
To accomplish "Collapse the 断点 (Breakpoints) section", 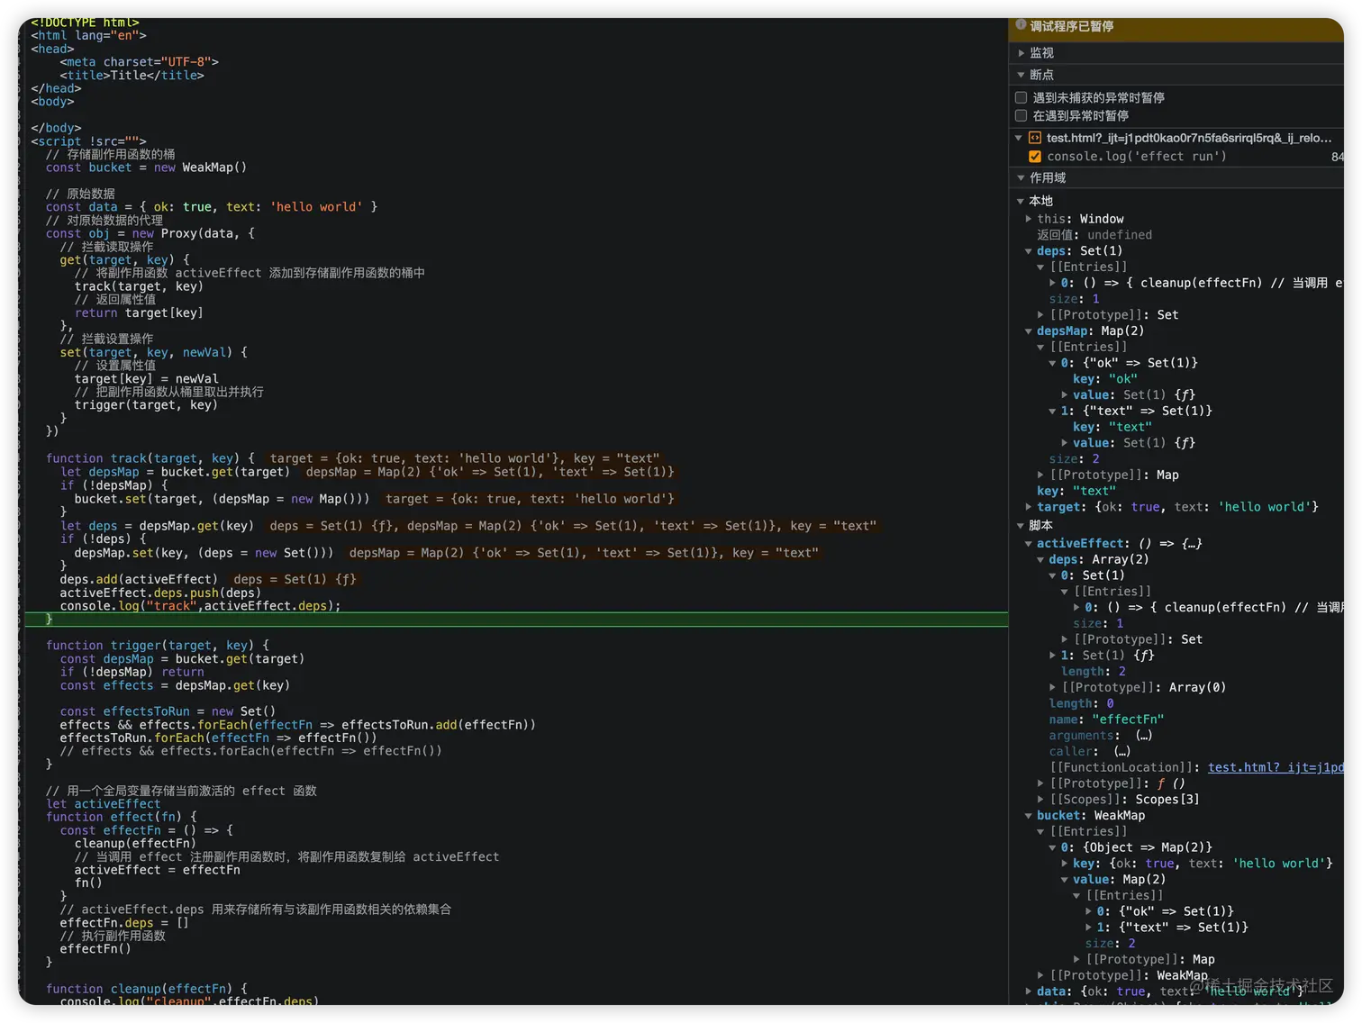I will click(x=1021, y=75).
